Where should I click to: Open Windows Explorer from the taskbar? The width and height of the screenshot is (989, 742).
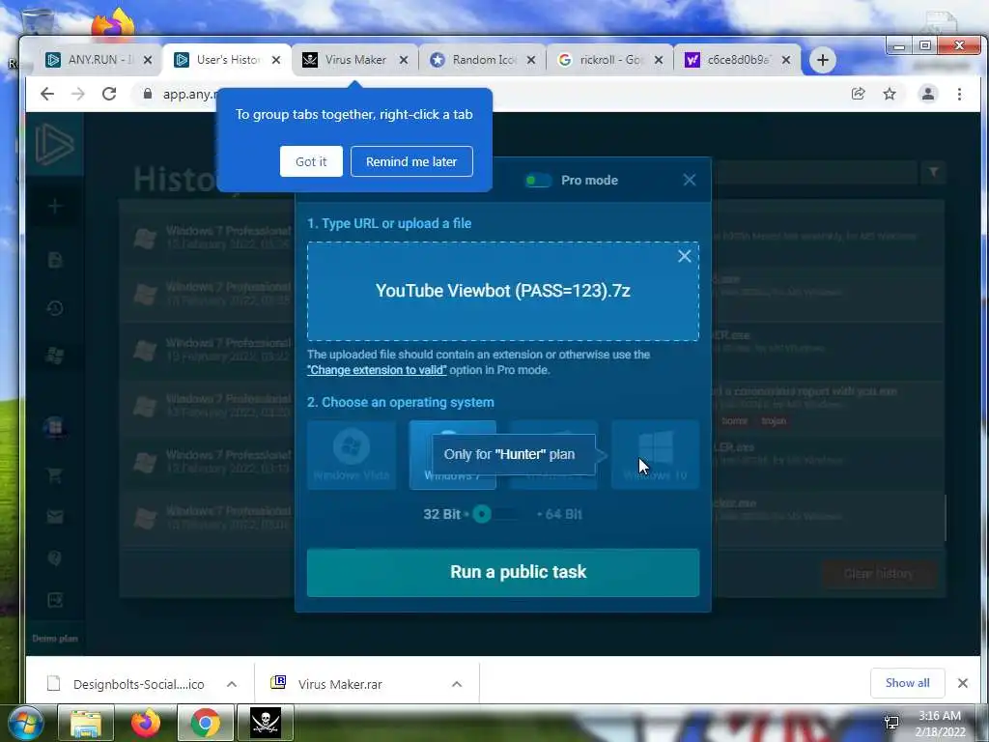click(86, 723)
